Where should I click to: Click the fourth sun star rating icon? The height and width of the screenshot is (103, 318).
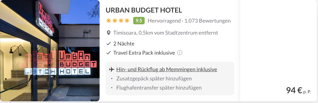pyautogui.click(x=127, y=21)
